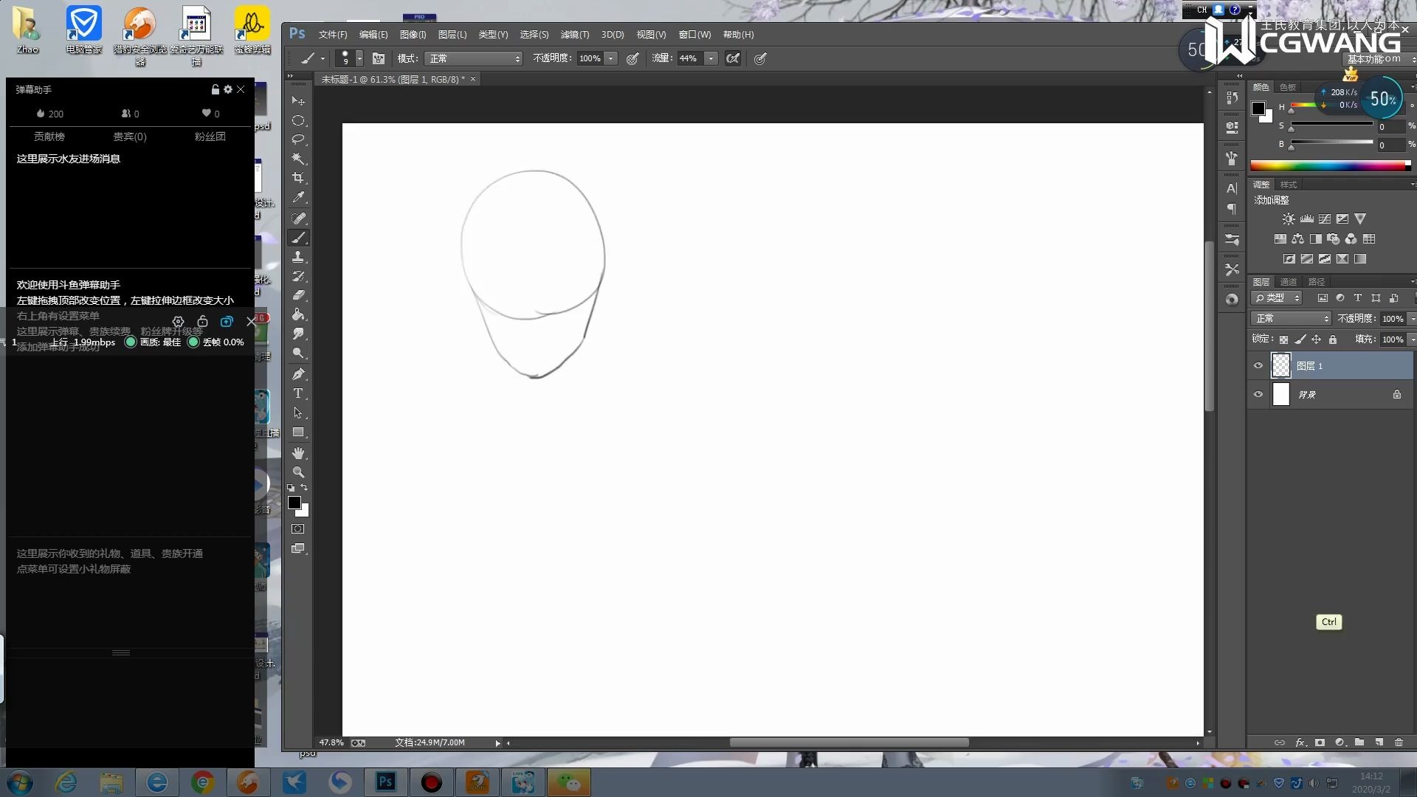Change screen mode icon in toolbox
Screen dimensions: 1417x797
tap(298, 548)
